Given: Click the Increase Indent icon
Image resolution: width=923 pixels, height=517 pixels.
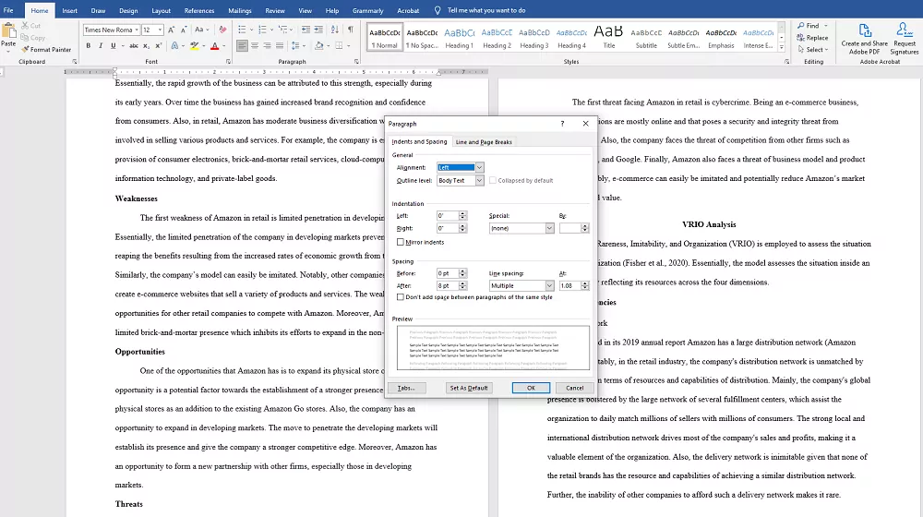Looking at the screenshot, I should 318,30.
